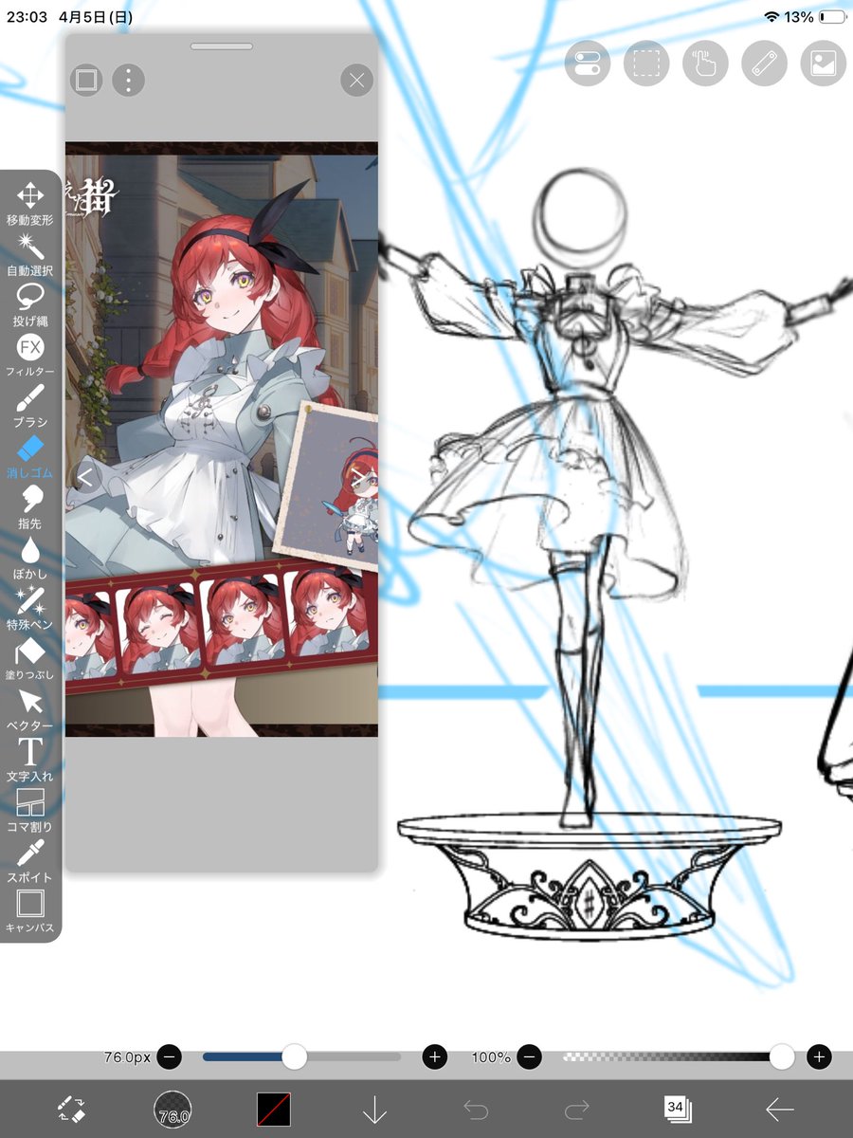This screenshot has width=853, height=1138.
Task: Open the selection area dashed-square icon
Action: coord(647,64)
